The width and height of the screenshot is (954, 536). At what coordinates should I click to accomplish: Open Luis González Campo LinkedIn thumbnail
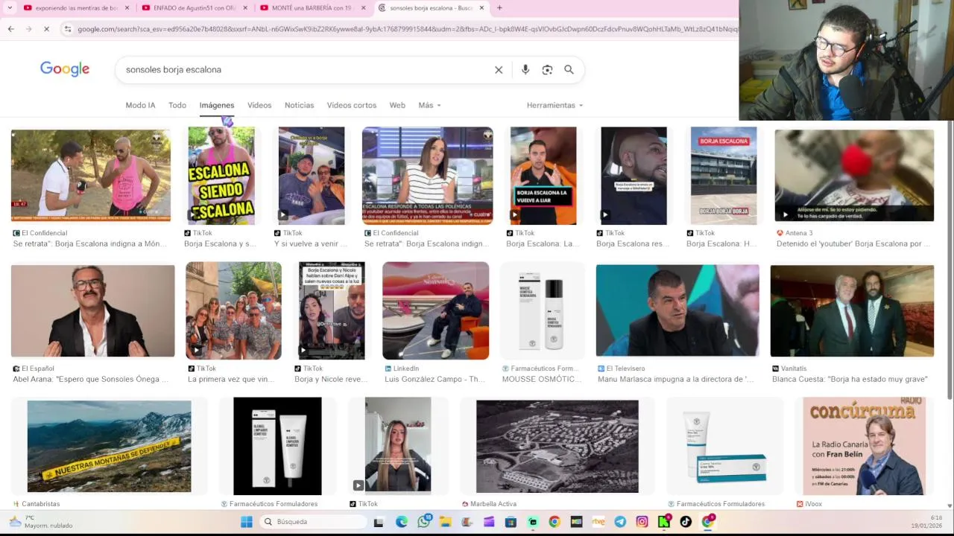pos(436,311)
